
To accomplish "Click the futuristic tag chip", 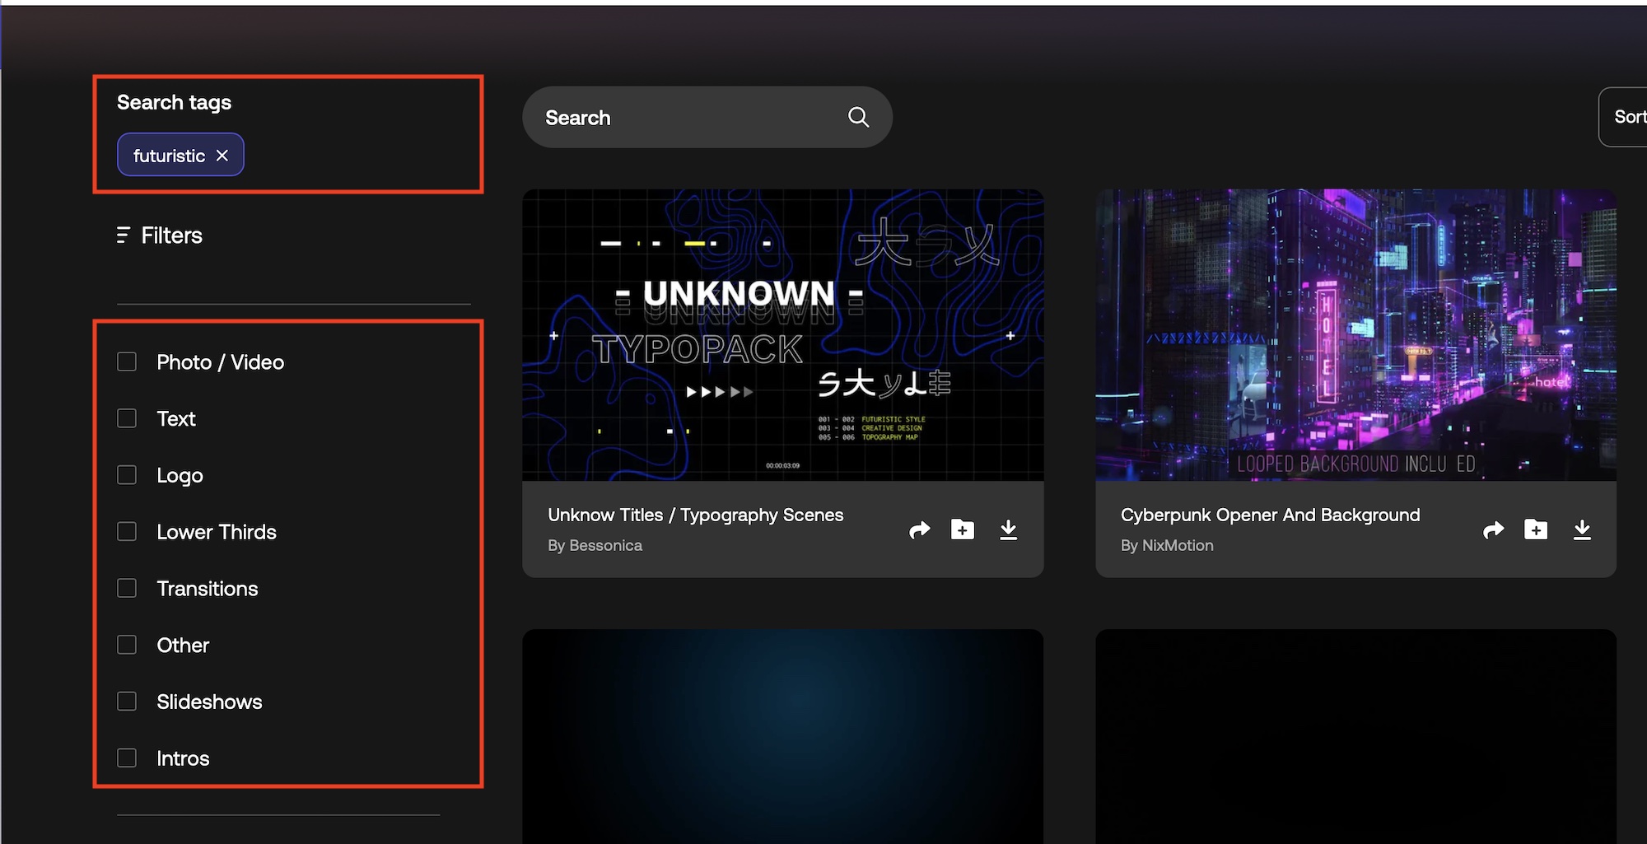I will coord(180,155).
